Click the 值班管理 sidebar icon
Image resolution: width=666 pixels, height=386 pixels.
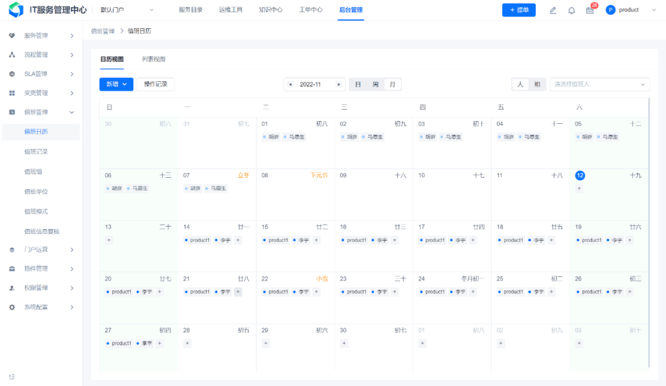[x=12, y=112]
